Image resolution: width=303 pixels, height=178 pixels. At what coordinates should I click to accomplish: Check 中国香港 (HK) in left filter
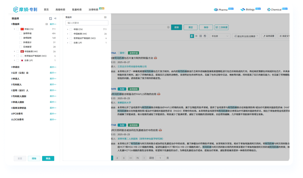click(x=18, y=52)
